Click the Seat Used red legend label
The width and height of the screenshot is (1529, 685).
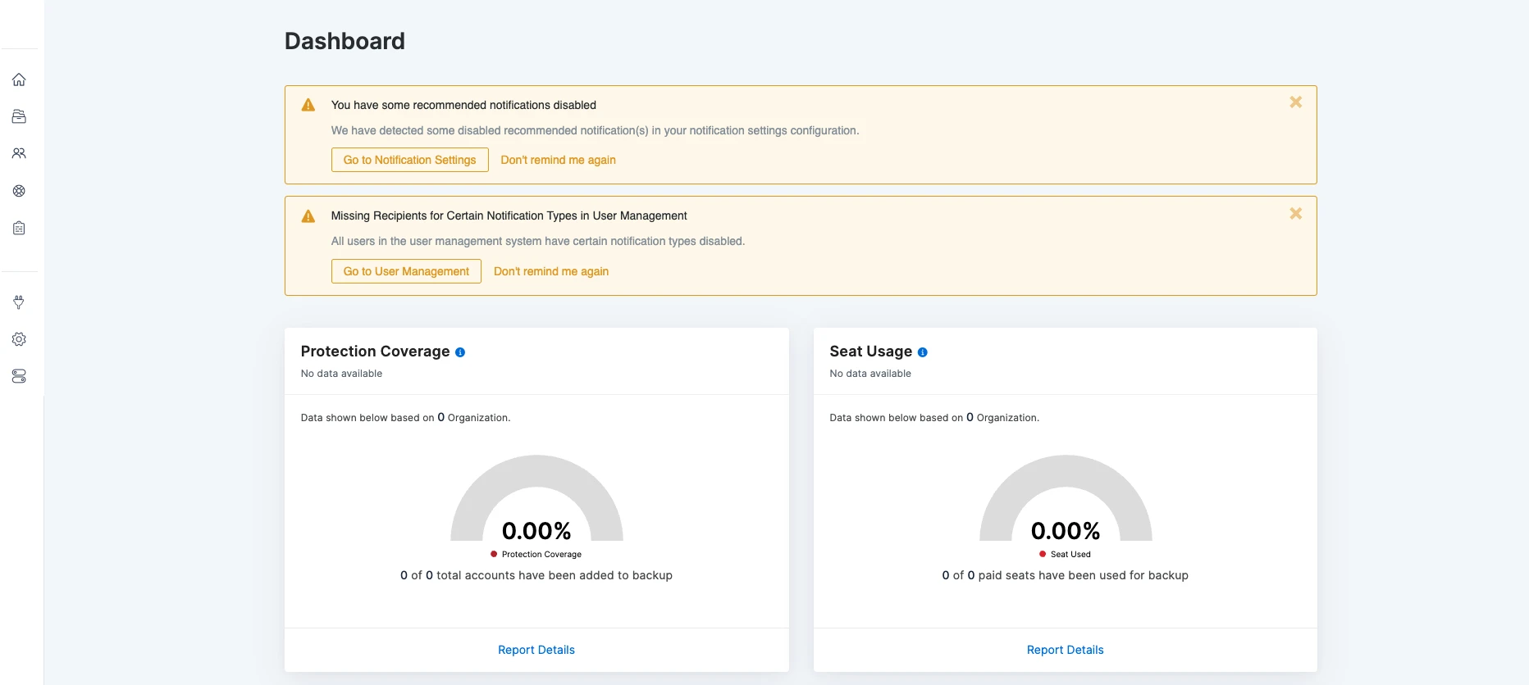click(1065, 555)
